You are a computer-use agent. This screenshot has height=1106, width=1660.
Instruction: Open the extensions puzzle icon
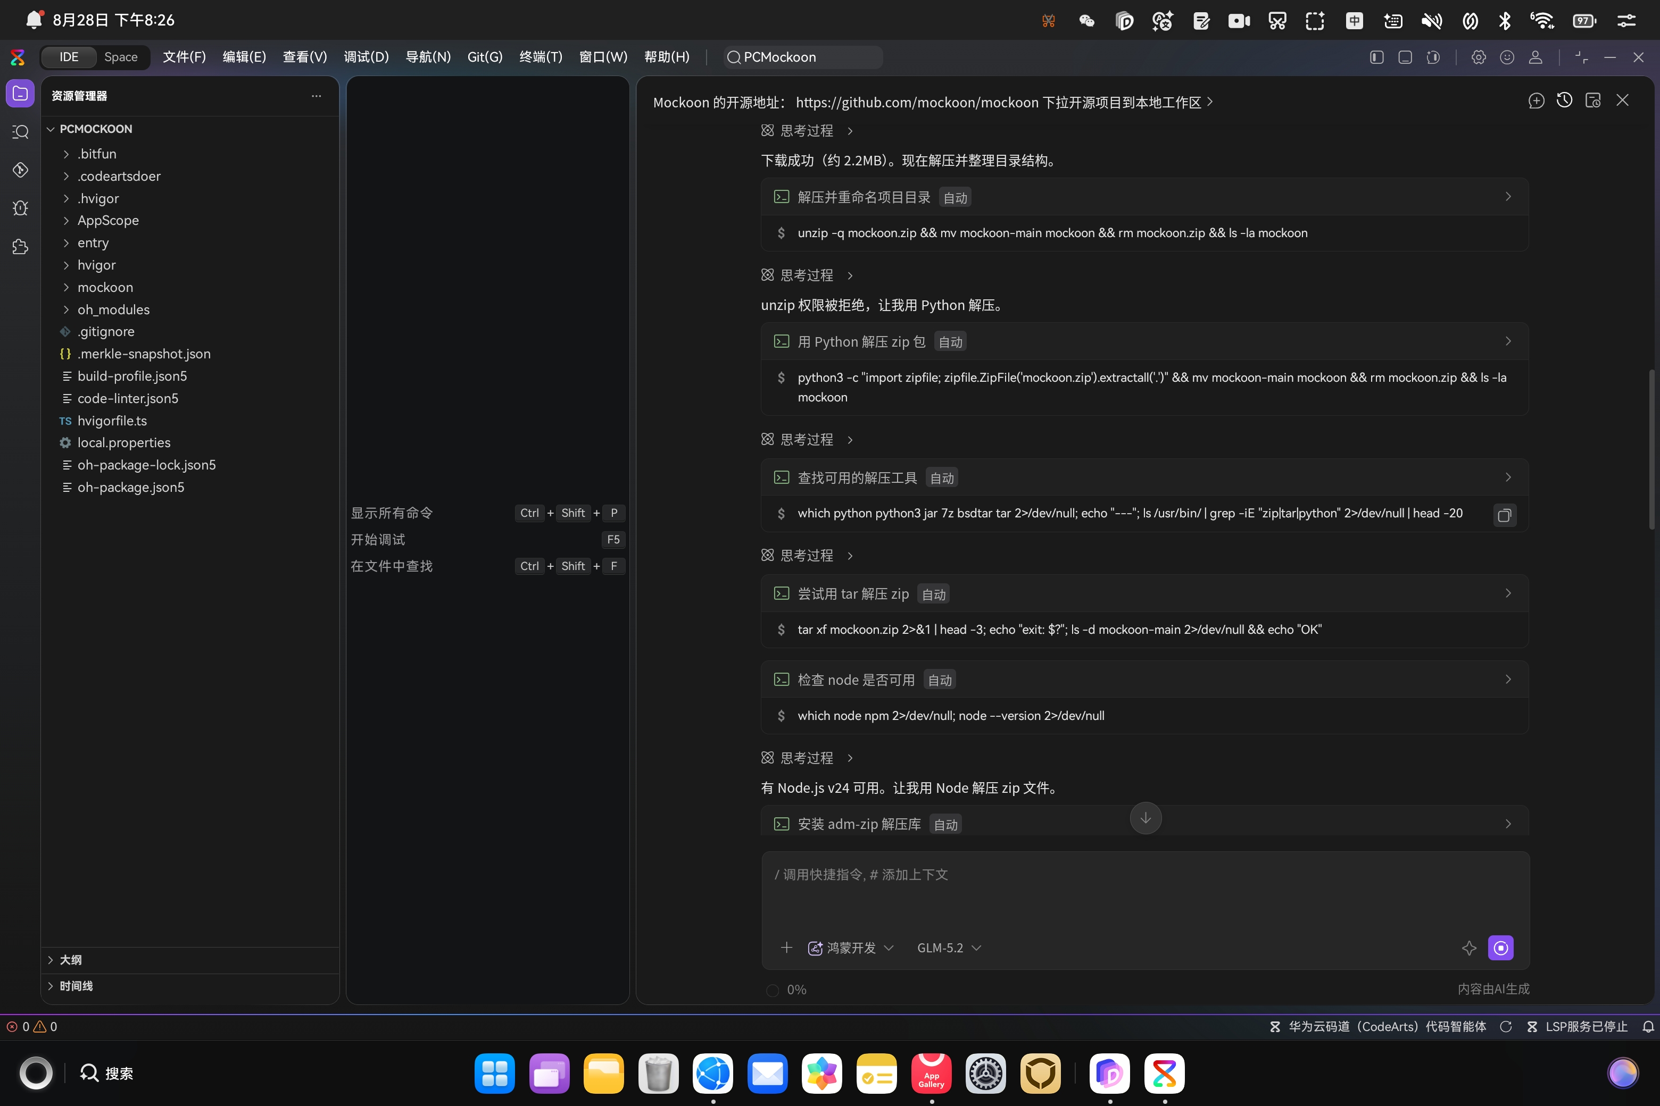coord(20,246)
